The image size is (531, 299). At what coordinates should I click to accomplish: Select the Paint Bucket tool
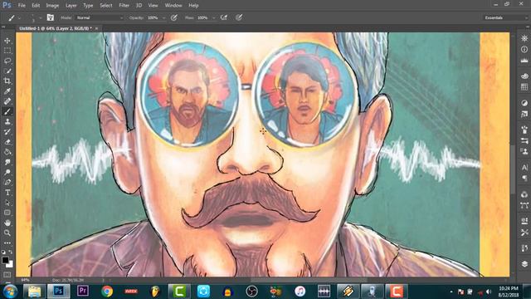coord(7,152)
